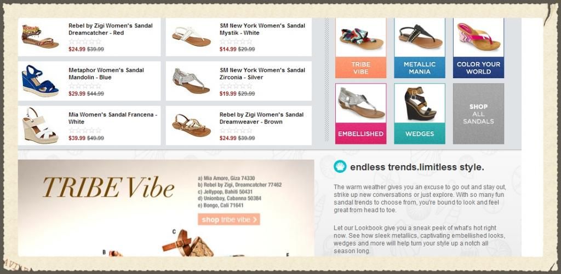Click the shop tribe vibe button
Viewport: 561px width, 274px height.
pos(229,219)
